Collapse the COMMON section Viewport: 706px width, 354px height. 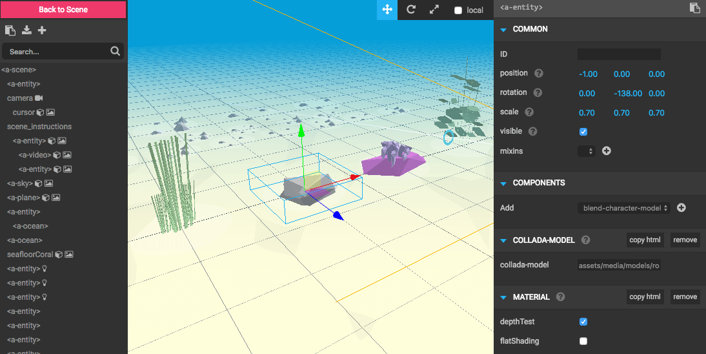click(503, 29)
